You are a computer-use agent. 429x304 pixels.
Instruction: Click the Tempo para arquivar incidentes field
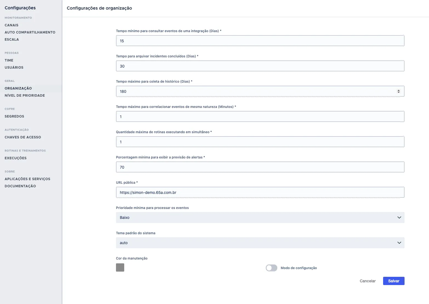coord(260,66)
